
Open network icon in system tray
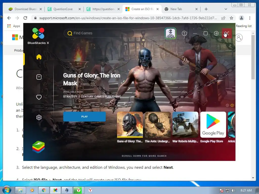pyautogui.click(x=227, y=190)
